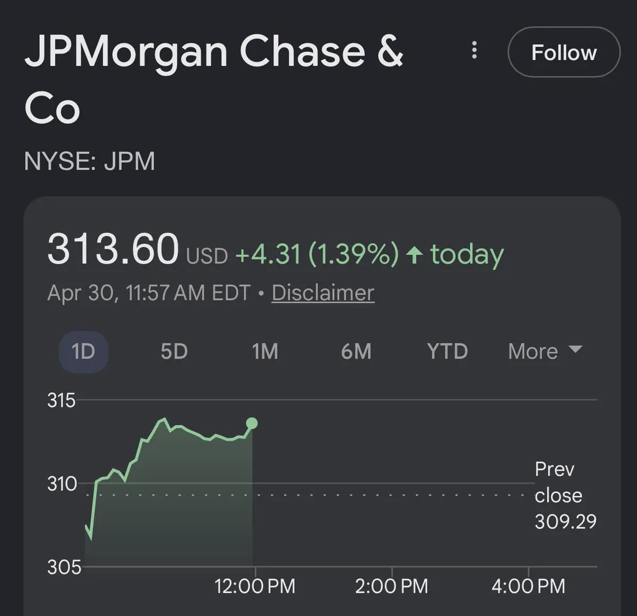Click the 313.60 stock price
Screen dimensions: 637x616
113,249
